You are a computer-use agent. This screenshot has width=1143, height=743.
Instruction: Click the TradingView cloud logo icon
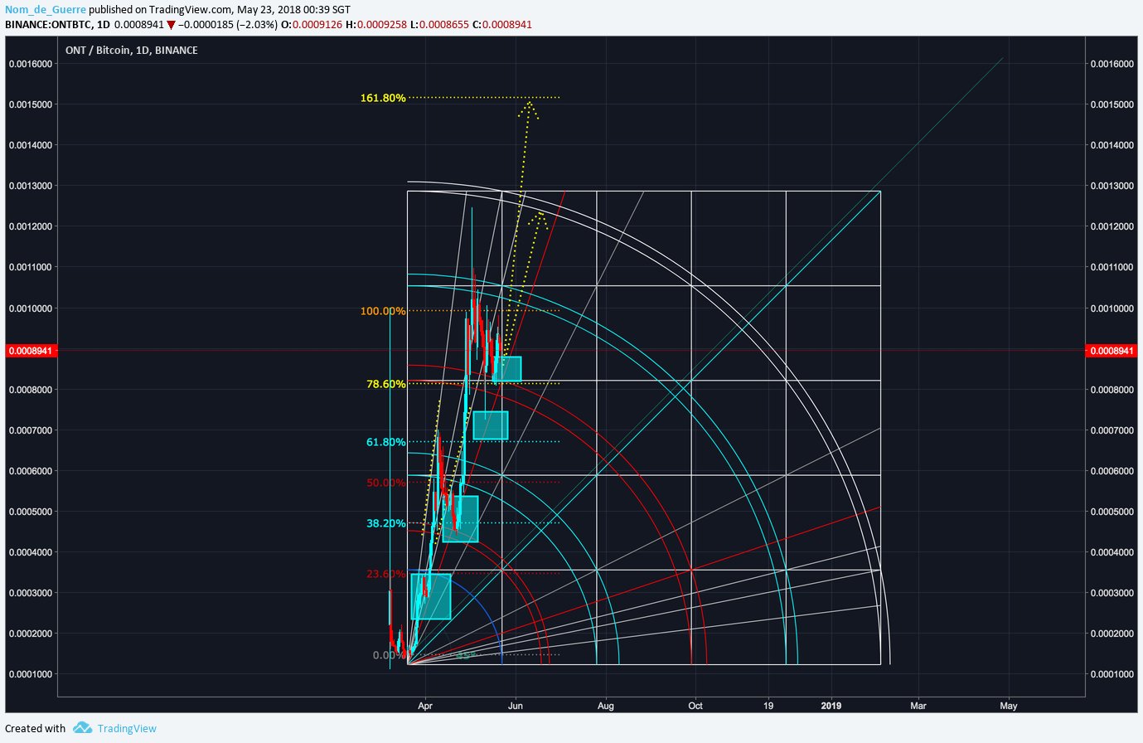[82, 728]
